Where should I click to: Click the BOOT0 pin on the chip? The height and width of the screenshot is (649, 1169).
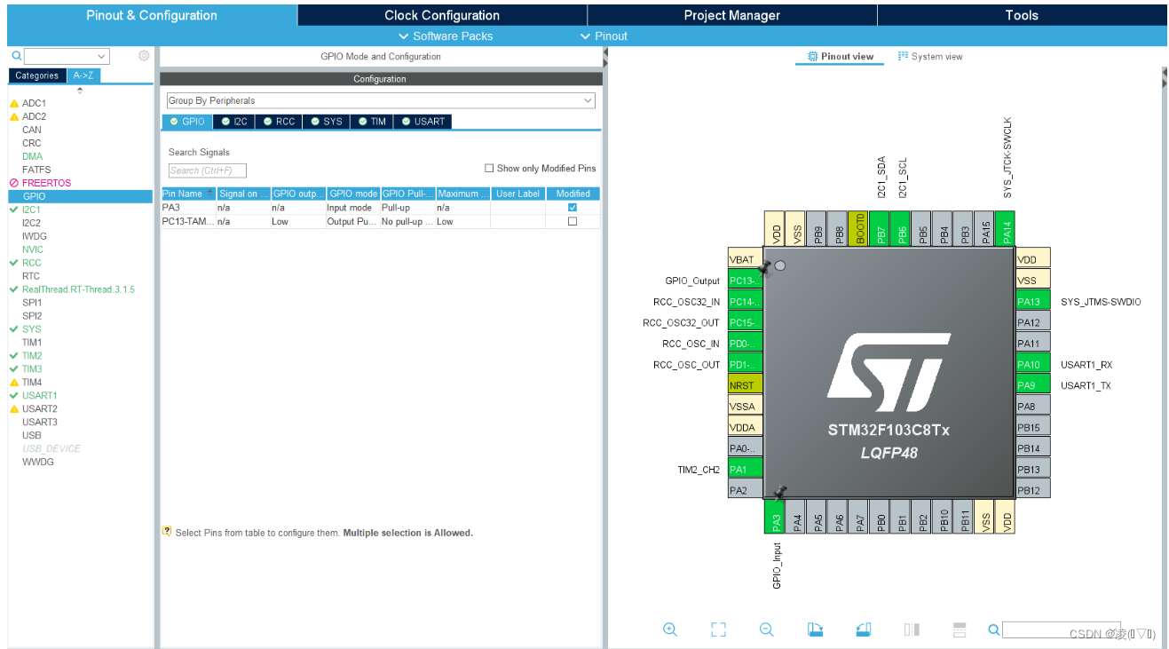point(858,228)
